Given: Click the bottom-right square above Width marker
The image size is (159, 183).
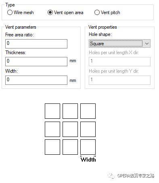Looking at the screenshot, I should pyautogui.click(x=88, y=147).
